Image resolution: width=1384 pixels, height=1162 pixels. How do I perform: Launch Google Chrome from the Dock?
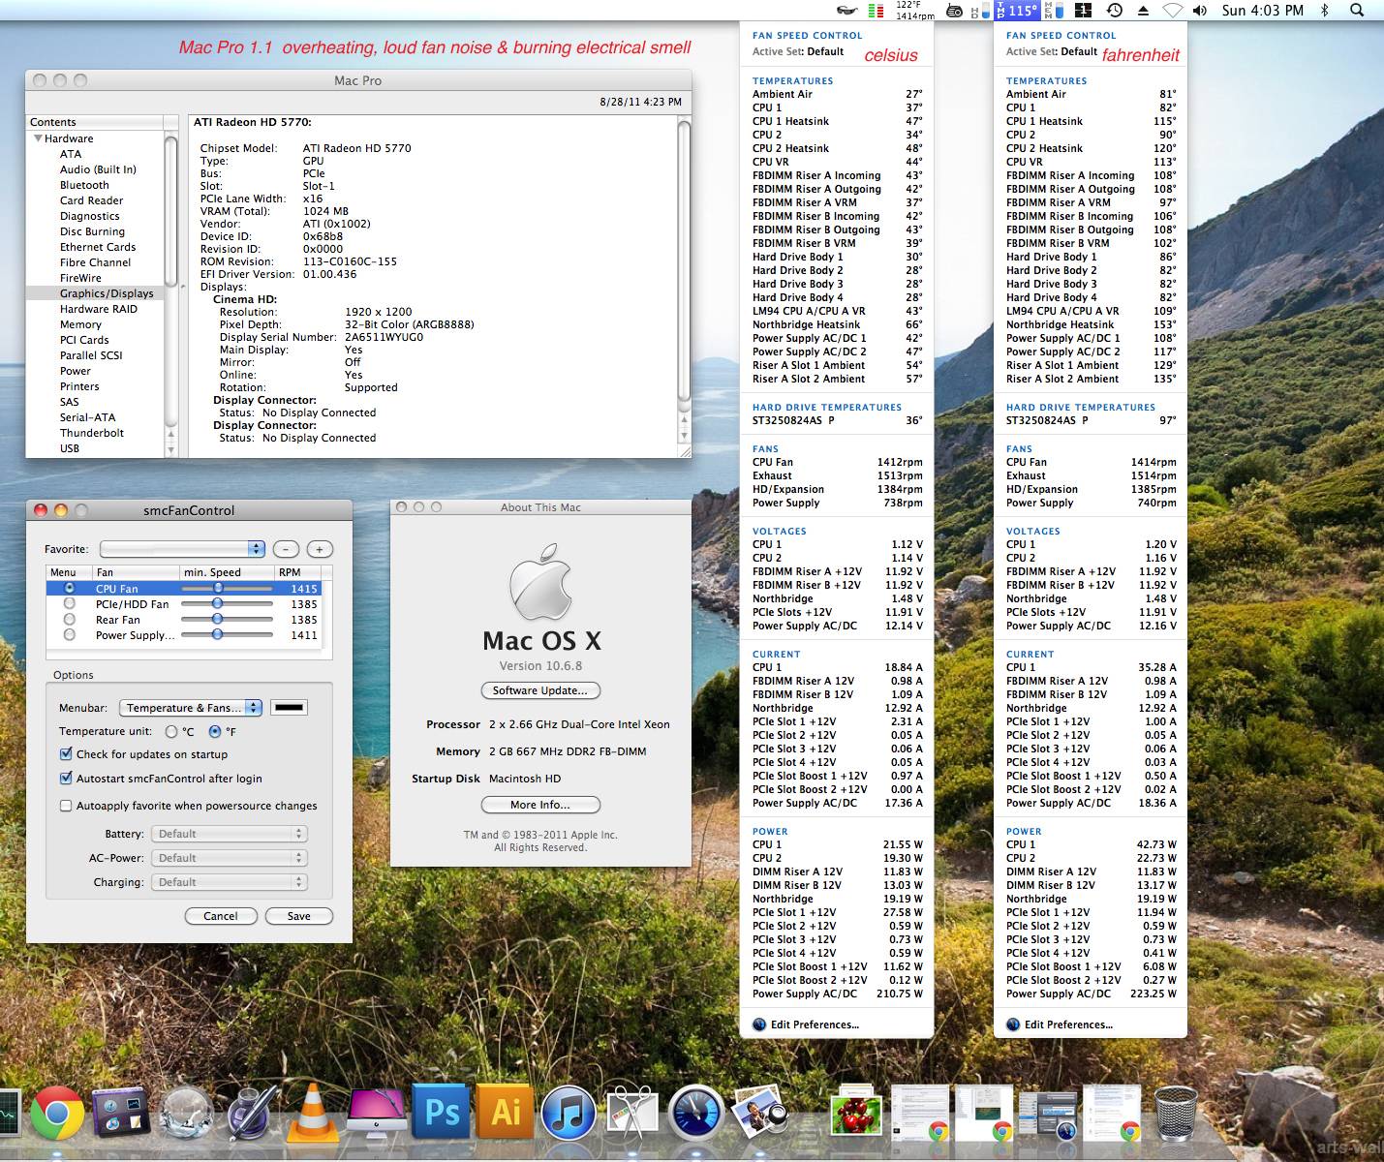click(x=56, y=1113)
